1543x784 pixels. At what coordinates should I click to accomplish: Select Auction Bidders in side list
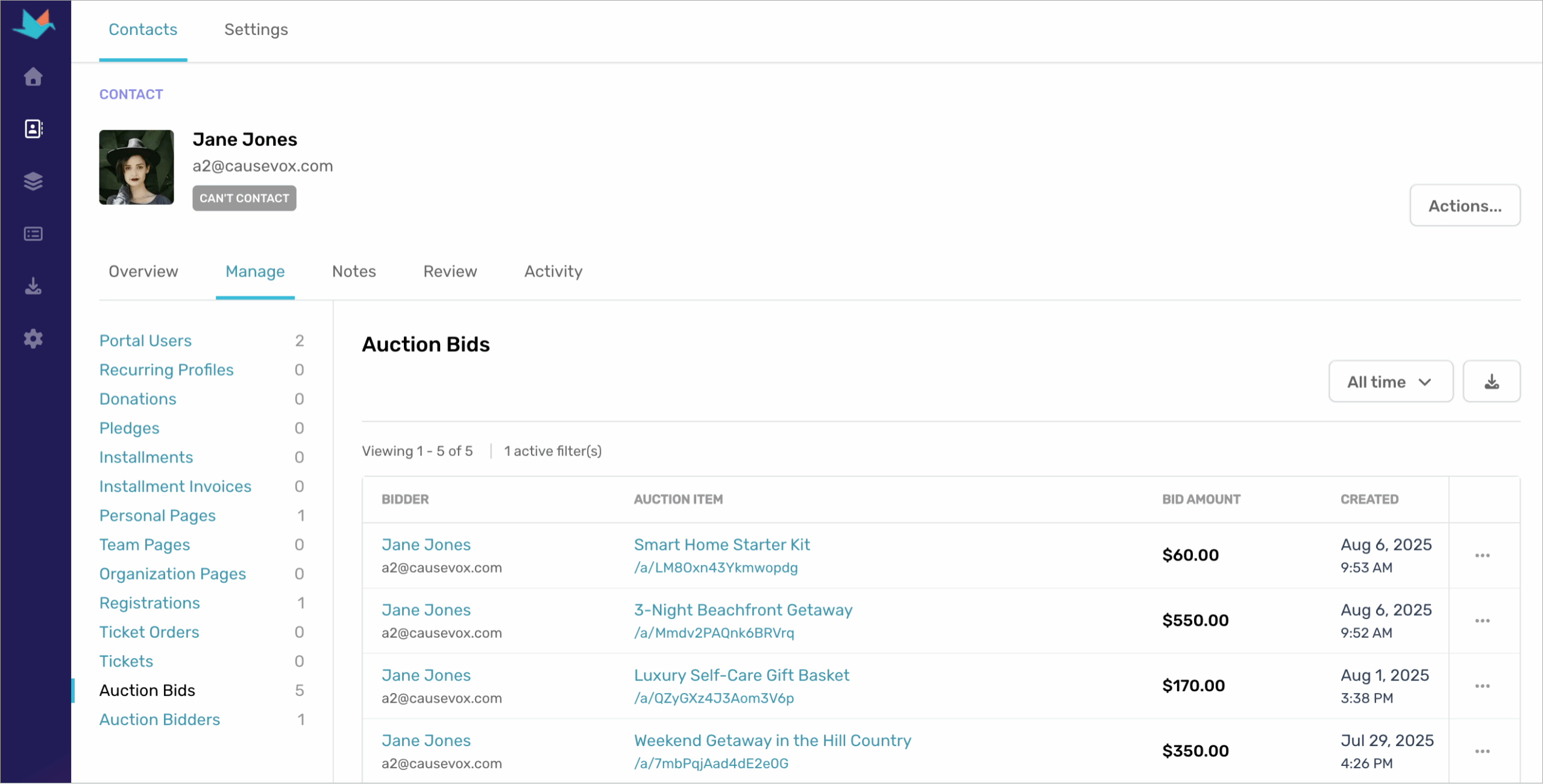[160, 720]
